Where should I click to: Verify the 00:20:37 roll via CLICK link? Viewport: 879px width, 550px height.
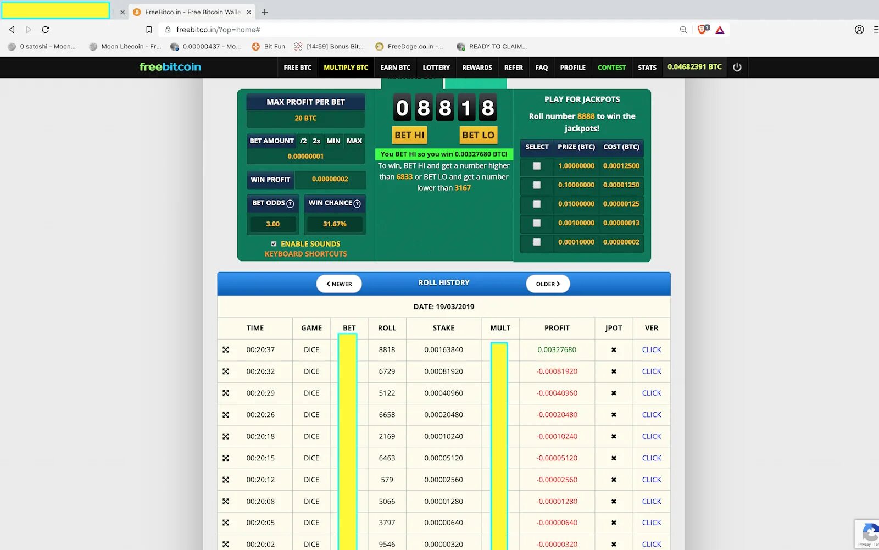652,350
